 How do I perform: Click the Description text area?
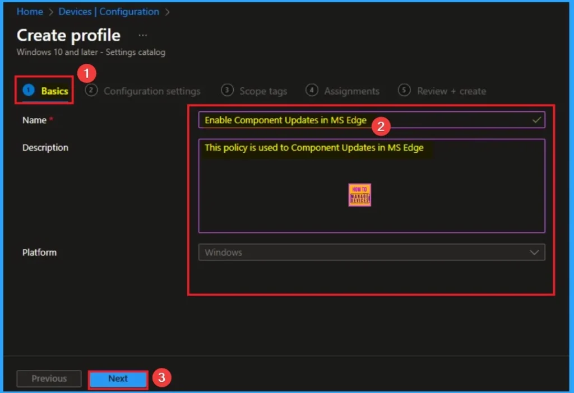pyautogui.click(x=372, y=186)
